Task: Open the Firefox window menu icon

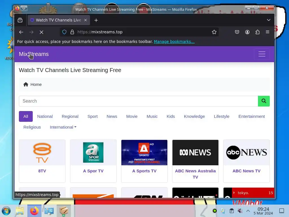Action: point(17,8)
